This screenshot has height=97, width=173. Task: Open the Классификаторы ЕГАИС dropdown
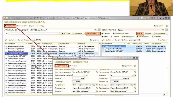click(x=33, y=40)
